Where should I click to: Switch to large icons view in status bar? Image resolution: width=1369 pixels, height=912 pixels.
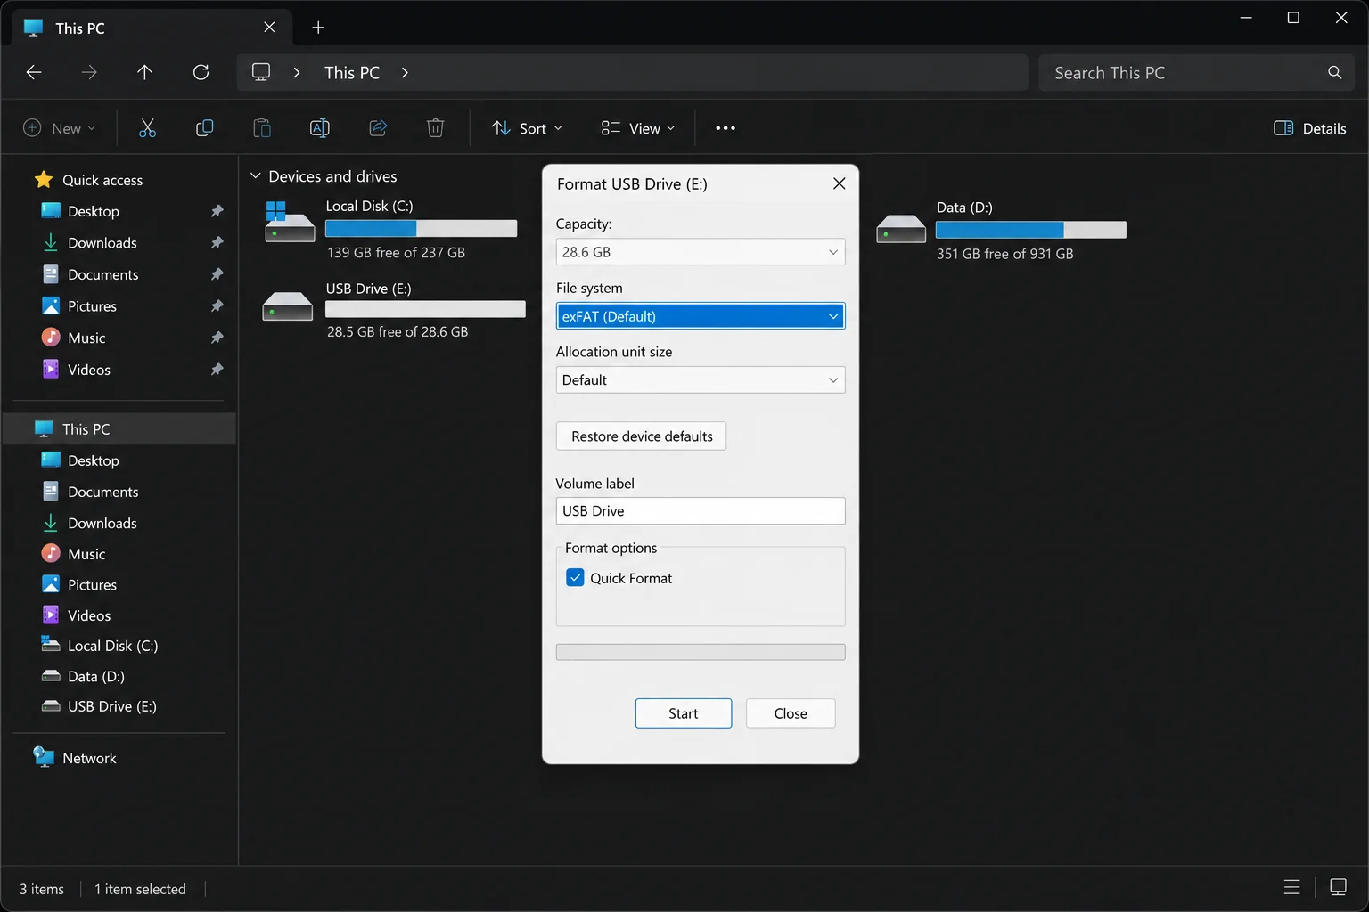(1338, 887)
